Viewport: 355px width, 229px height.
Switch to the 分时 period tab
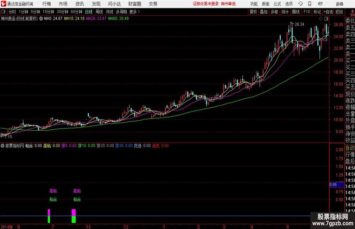12,12
